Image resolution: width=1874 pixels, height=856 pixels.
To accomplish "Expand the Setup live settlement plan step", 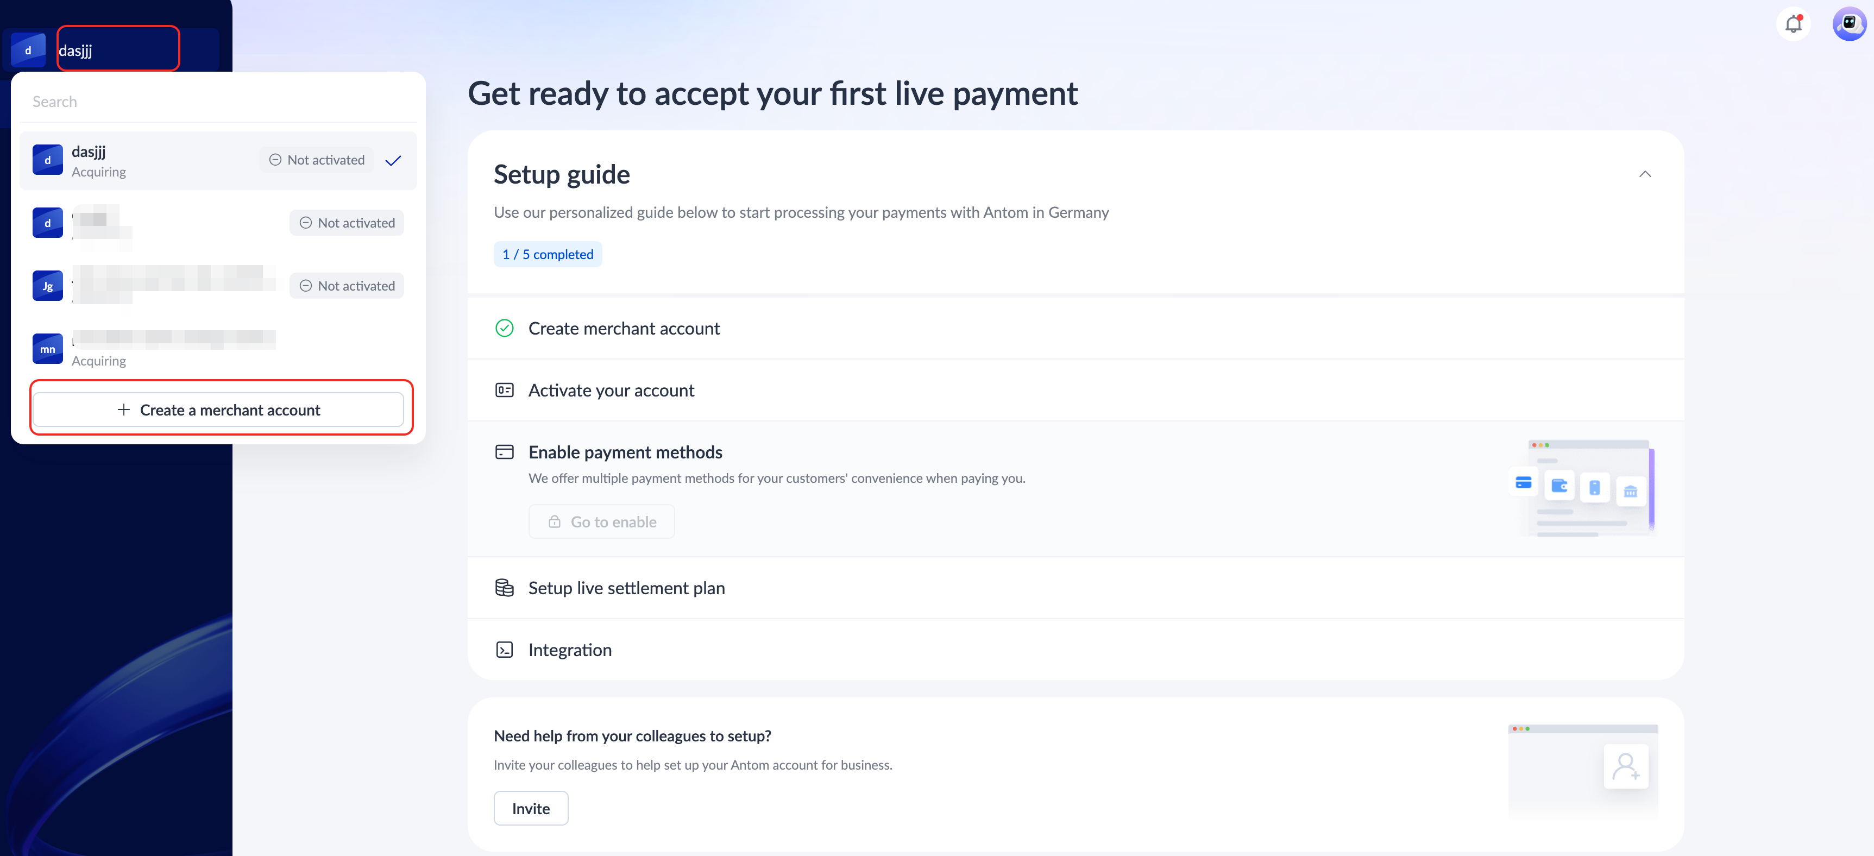I will [x=626, y=588].
